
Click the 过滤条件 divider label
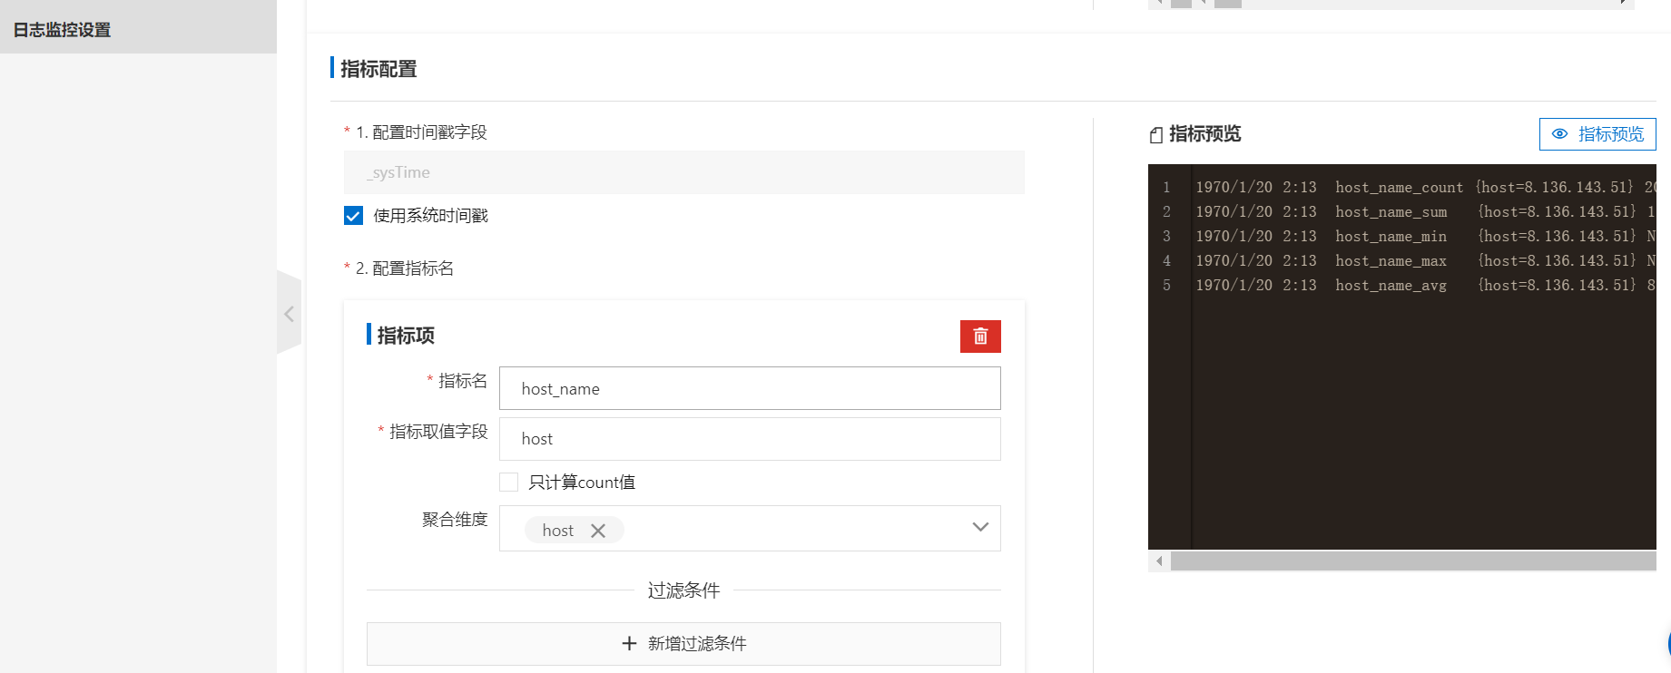(x=683, y=590)
